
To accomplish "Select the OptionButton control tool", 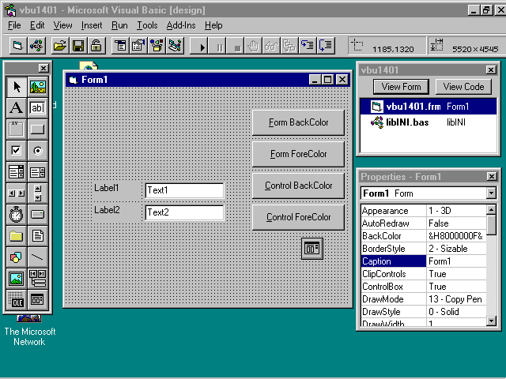I will click(x=38, y=151).
